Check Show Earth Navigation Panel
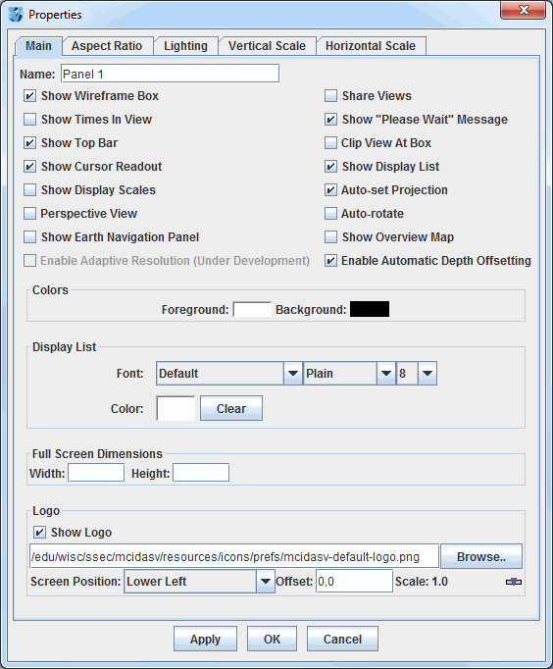Viewport: 553px width, 669px height. tap(29, 236)
